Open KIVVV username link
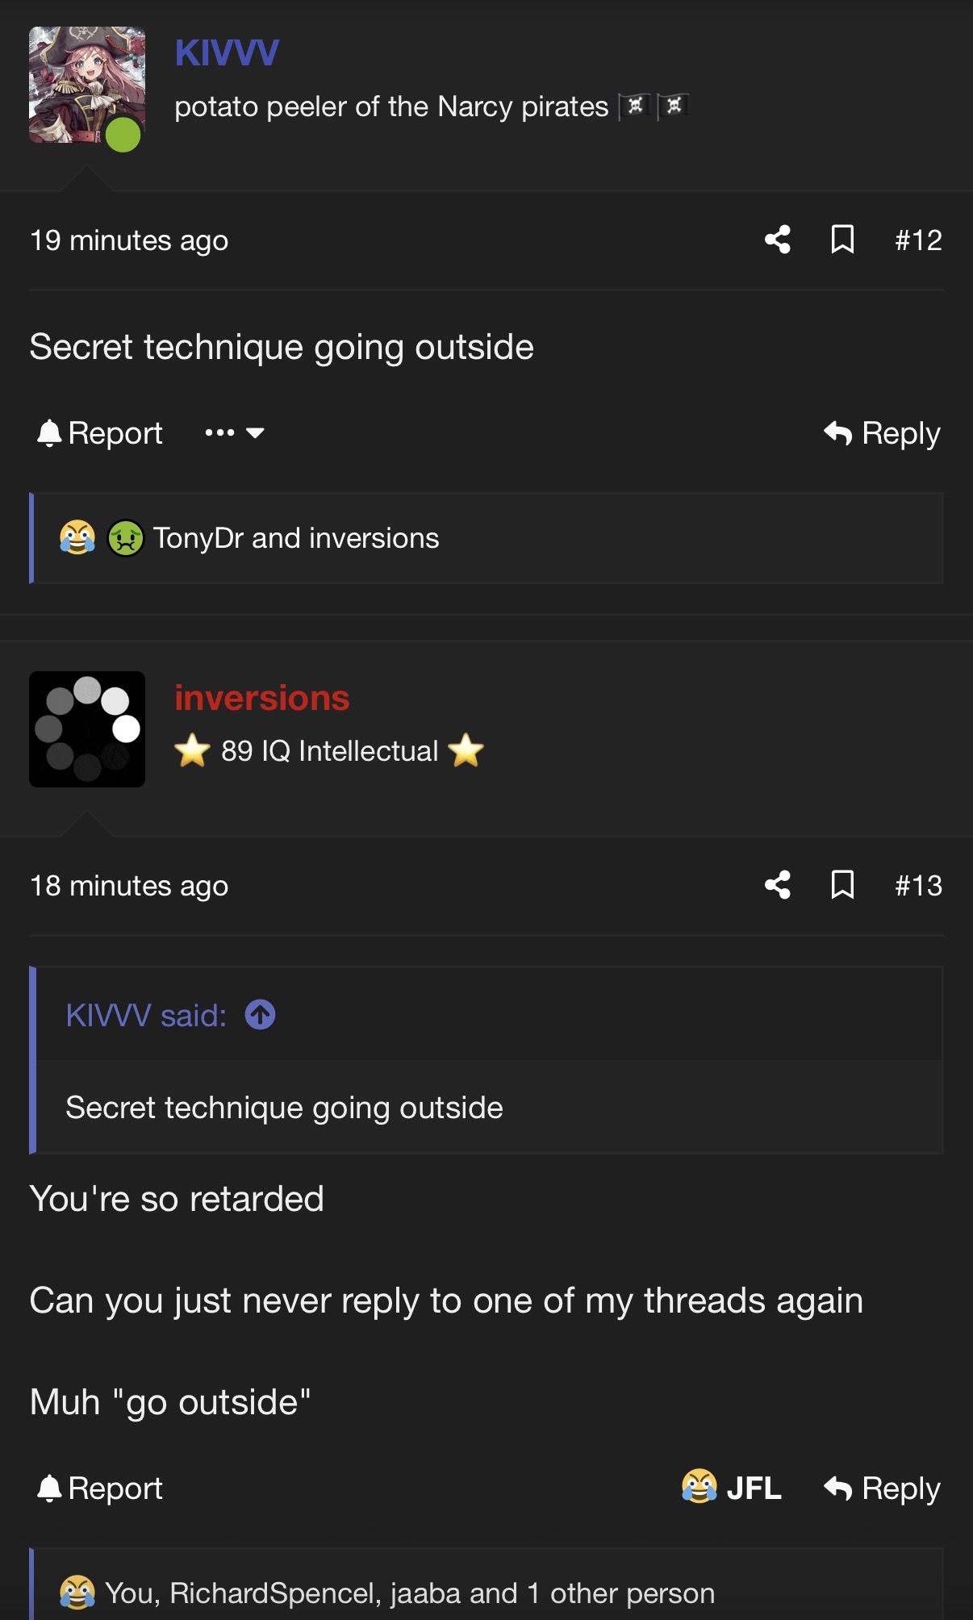This screenshot has height=1620, width=973. click(x=227, y=53)
